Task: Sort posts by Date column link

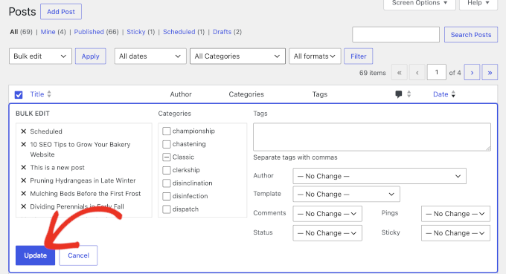Action: tap(441, 94)
